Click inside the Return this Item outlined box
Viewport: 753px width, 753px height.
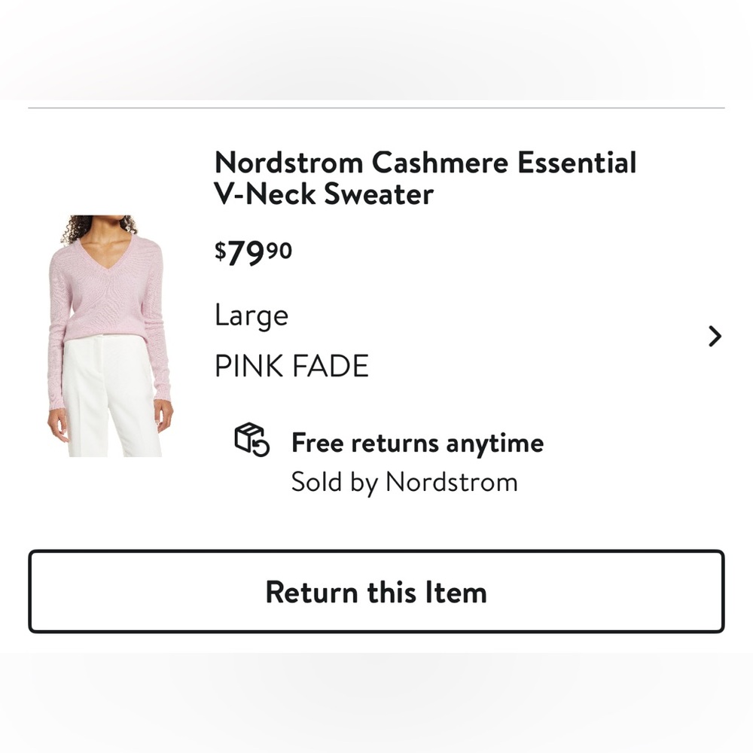coord(376,593)
